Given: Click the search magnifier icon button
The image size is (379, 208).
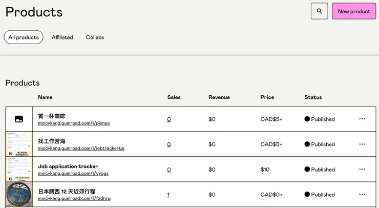Looking at the screenshot, I should point(319,11).
